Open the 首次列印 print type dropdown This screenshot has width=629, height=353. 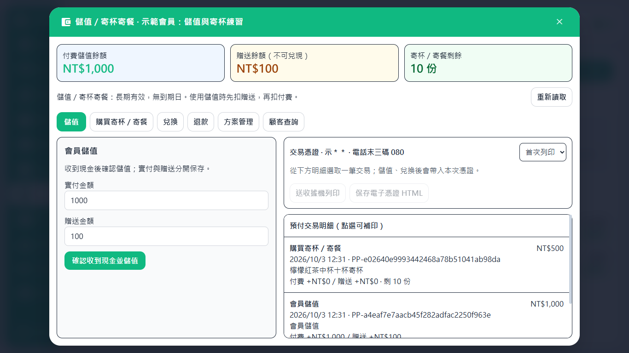[543, 152]
